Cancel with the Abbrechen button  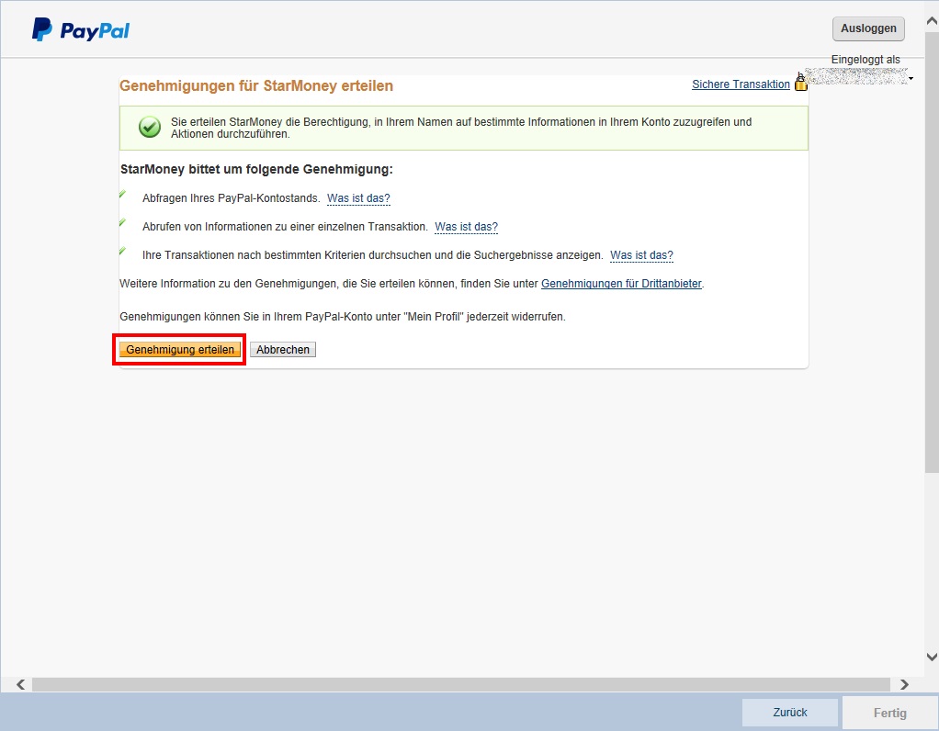(283, 350)
